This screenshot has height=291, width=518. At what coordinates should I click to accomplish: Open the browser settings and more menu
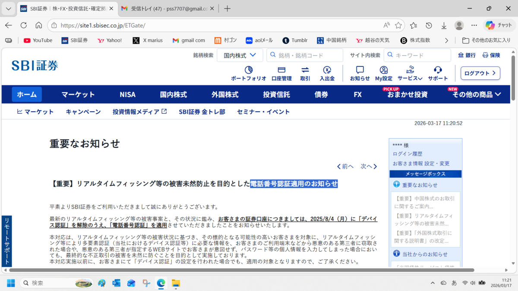(474, 25)
